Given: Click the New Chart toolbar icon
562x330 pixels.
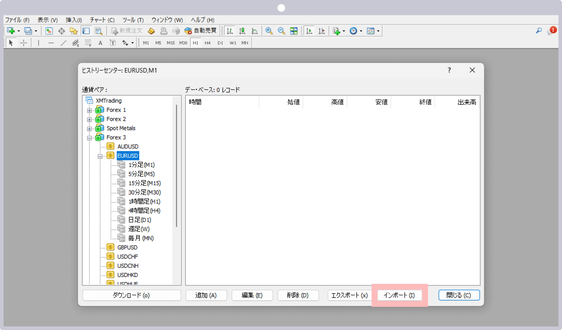Looking at the screenshot, I should point(11,31).
